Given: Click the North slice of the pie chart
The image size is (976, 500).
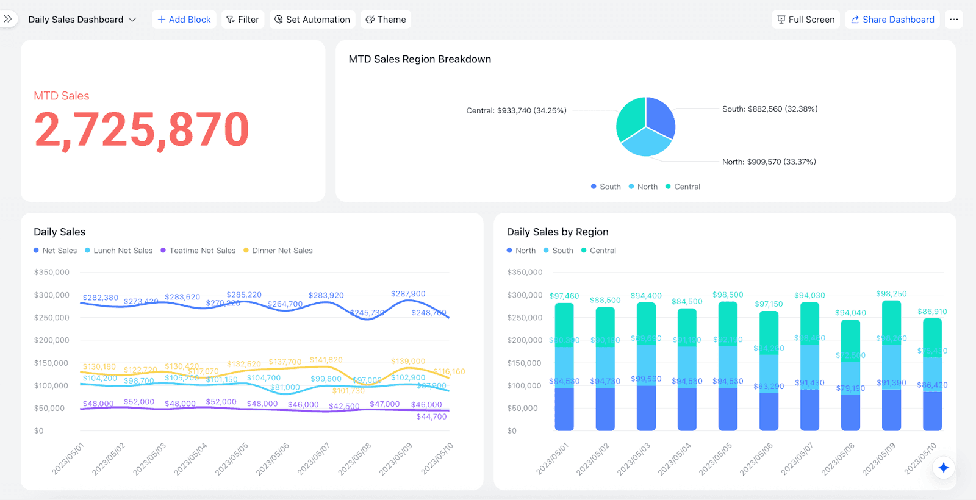Looking at the screenshot, I should (x=647, y=143).
